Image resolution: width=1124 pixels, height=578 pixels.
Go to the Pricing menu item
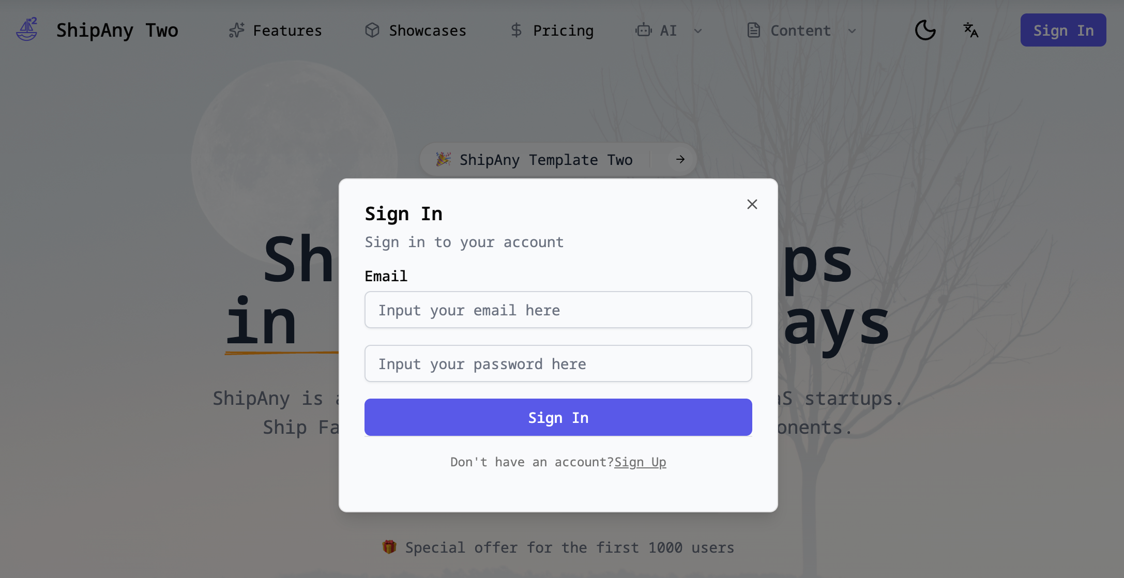(563, 31)
